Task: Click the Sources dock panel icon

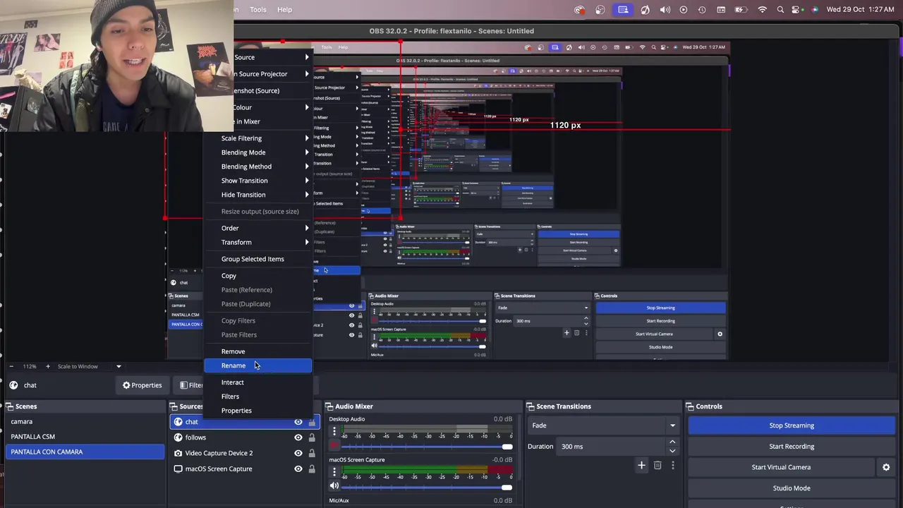Action: coord(174,406)
